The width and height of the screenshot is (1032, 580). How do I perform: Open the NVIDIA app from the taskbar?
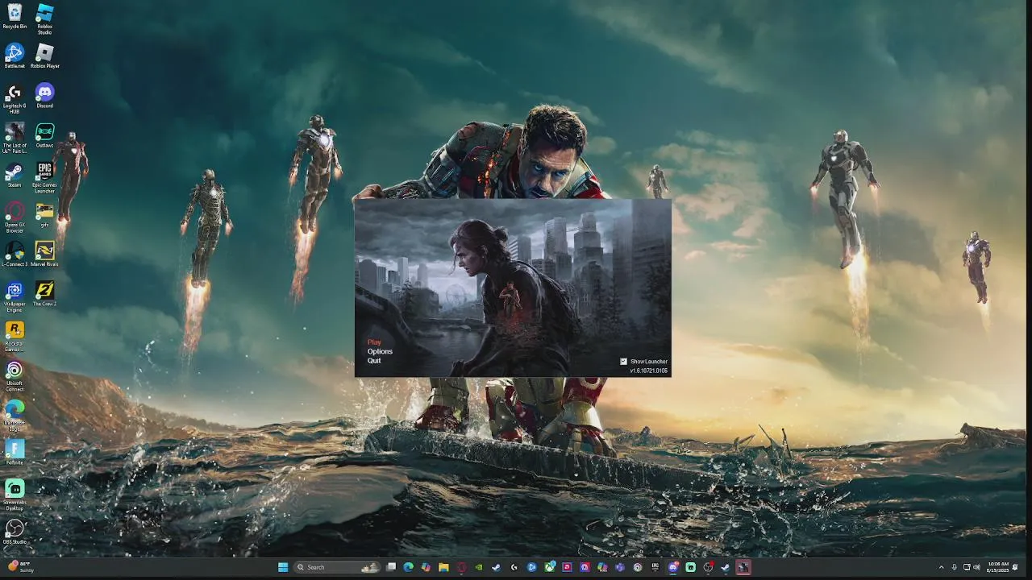tap(478, 567)
